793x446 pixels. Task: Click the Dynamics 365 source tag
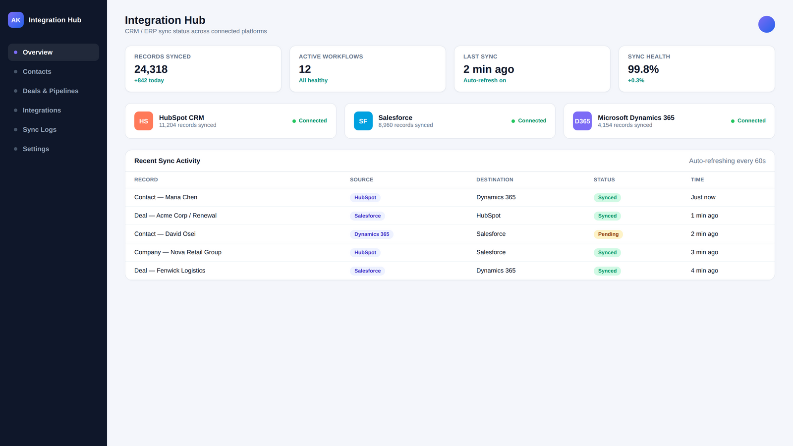coord(372,234)
